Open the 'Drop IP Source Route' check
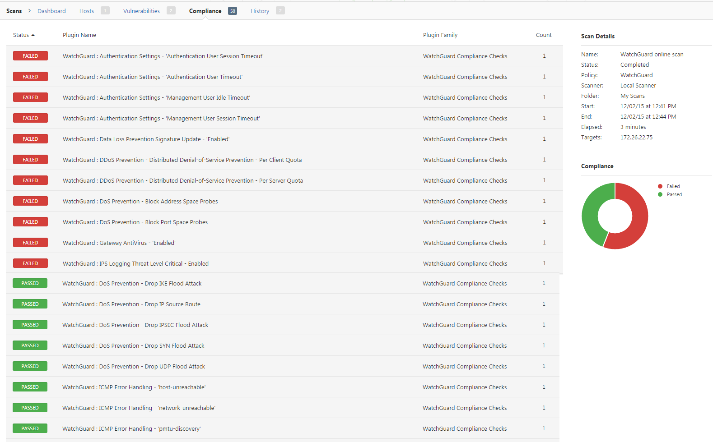Viewport: 713px width, 442px height. [131, 304]
